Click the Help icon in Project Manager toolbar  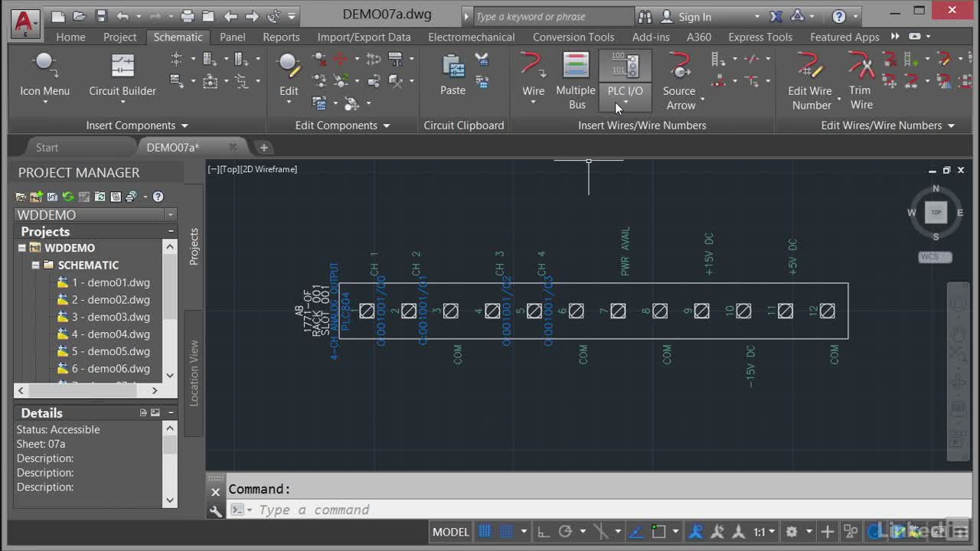coord(158,197)
